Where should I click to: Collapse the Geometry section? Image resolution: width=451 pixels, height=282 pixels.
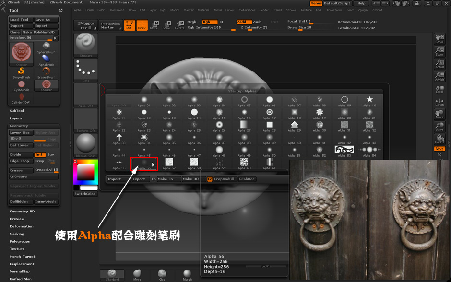tap(19, 126)
